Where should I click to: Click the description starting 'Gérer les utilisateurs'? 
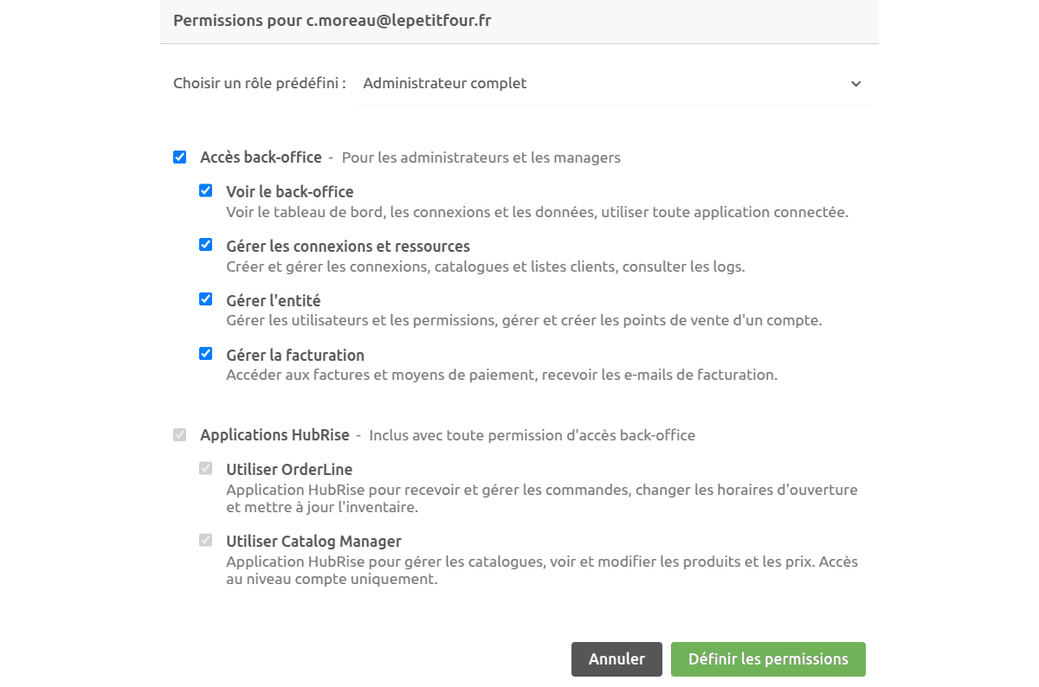tap(524, 321)
